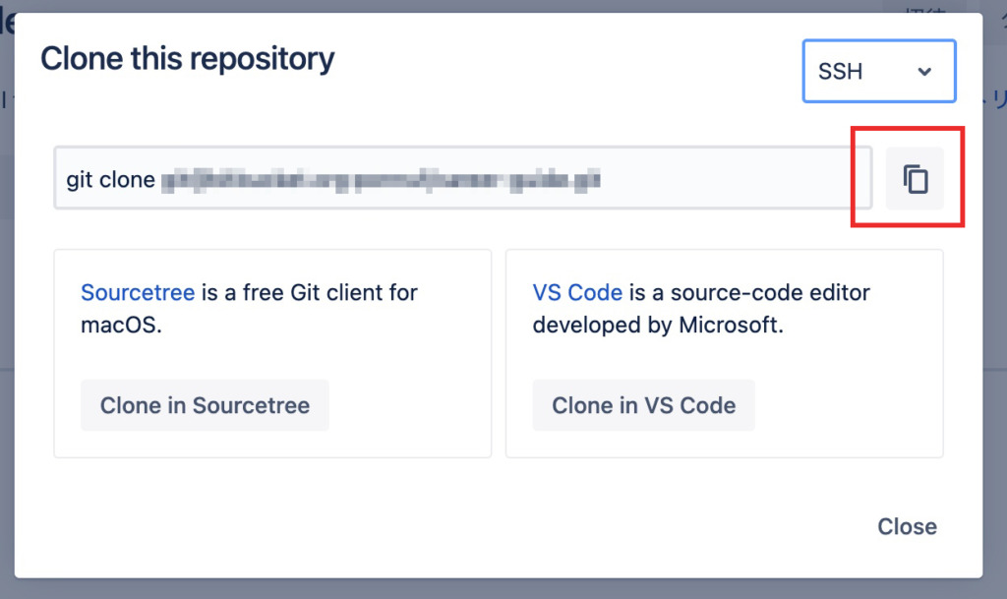The width and height of the screenshot is (1007, 599).
Task: Click the dimmed backdrop below the dialog
Action: click(x=503, y=589)
